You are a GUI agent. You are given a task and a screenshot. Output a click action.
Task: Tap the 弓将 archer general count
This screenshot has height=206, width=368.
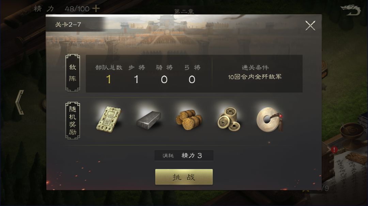point(192,80)
